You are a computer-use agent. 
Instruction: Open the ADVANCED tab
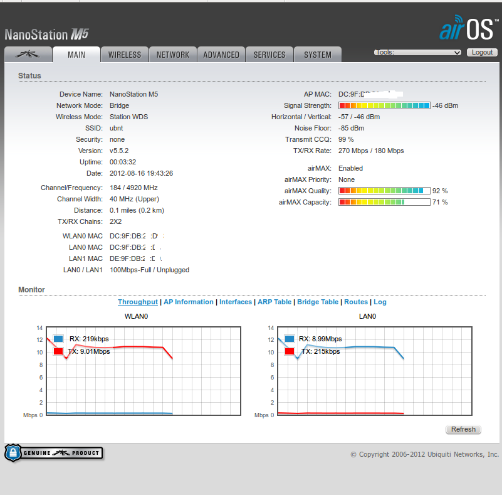(x=221, y=55)
